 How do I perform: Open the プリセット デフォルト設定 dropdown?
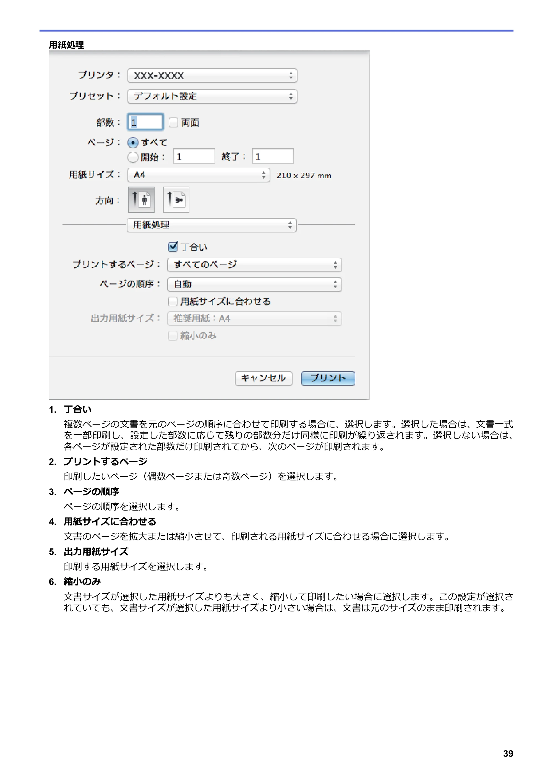tap(212, 96)
